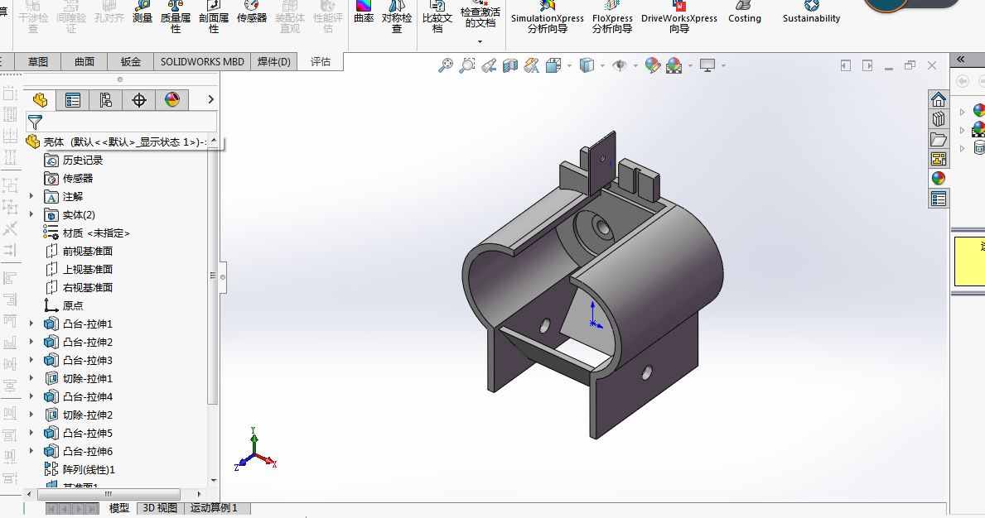Viewport: 985px width, 518px height.
Task: Click Edit Appearance color ball icon
Action: point(653,65)
